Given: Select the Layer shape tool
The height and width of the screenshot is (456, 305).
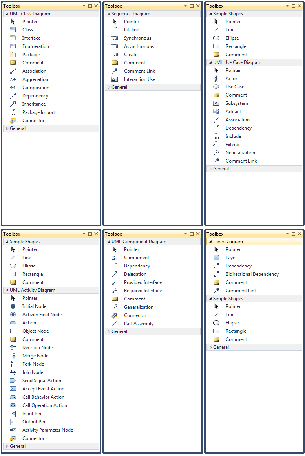Looking at the screenshot, I should [x=231, y=258].
